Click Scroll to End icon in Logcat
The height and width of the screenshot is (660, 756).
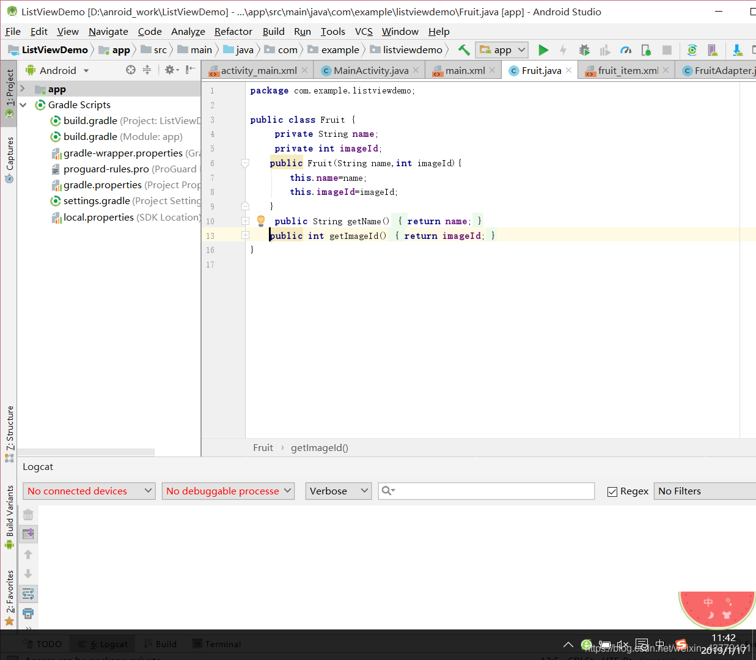pos(28,534)
